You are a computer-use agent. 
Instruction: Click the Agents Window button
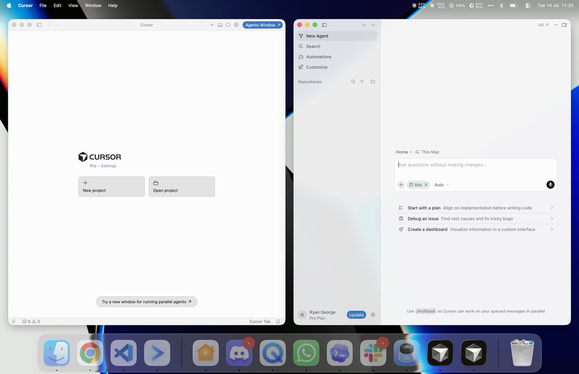263,25
